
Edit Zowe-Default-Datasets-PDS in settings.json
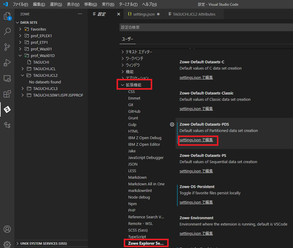click(196, 140)
